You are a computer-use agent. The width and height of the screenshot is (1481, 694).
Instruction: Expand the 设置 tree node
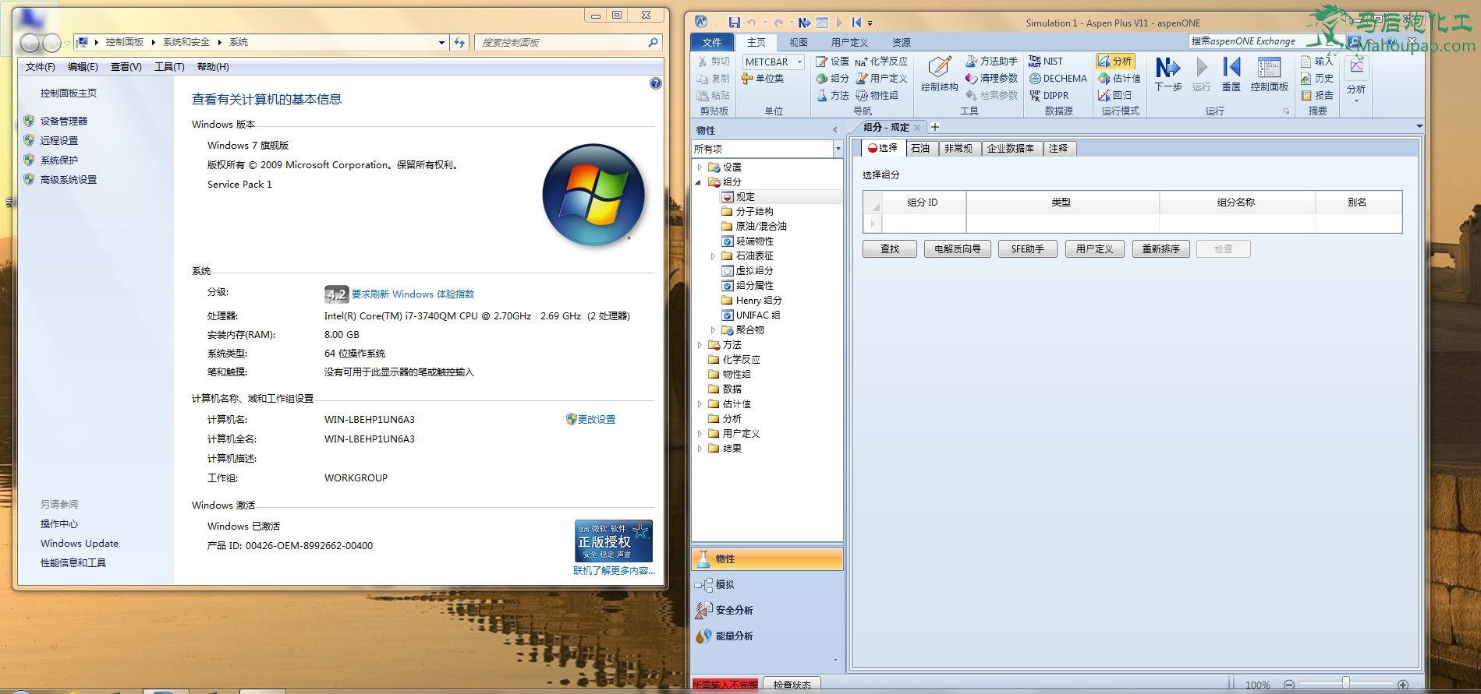click(700, 167)
